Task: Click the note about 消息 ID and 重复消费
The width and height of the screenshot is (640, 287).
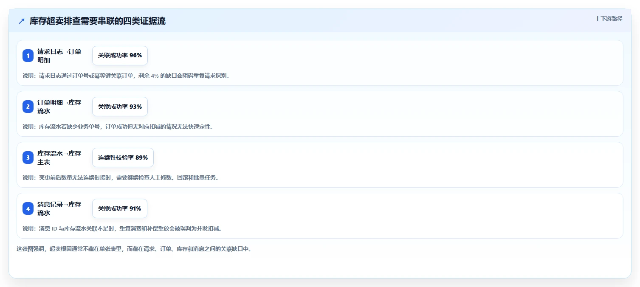Action: (122, 228)
